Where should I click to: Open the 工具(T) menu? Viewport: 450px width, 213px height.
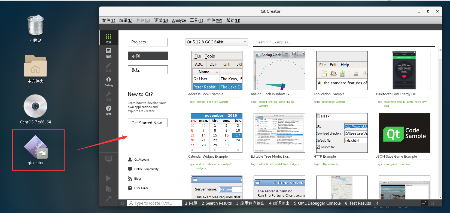[x=196, y=20]
